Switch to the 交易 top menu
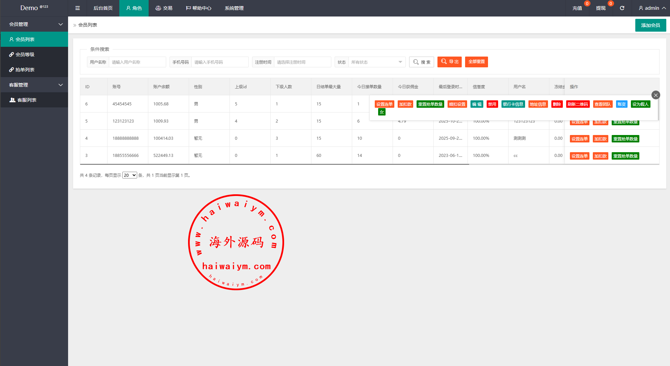This screenshot has width=670, height=366. (164, 8)
